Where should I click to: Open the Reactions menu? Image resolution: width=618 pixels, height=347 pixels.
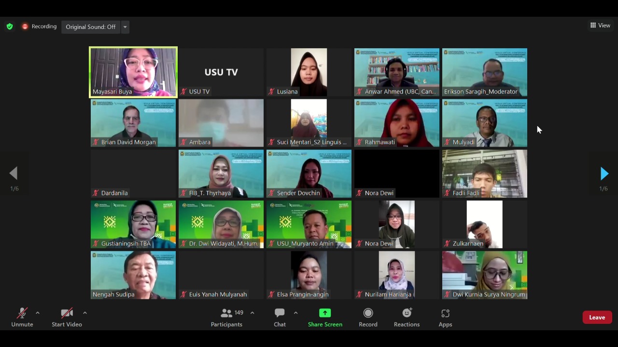click(407, 313)
